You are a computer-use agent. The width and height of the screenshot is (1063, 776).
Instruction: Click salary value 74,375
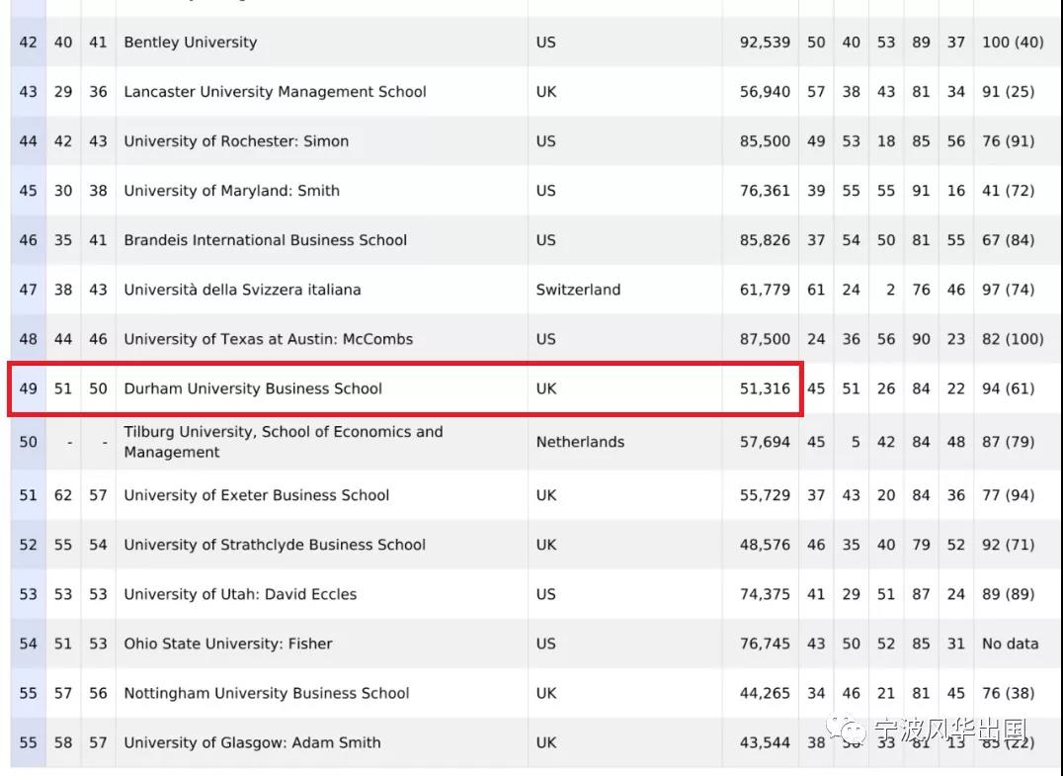[765, 594]
